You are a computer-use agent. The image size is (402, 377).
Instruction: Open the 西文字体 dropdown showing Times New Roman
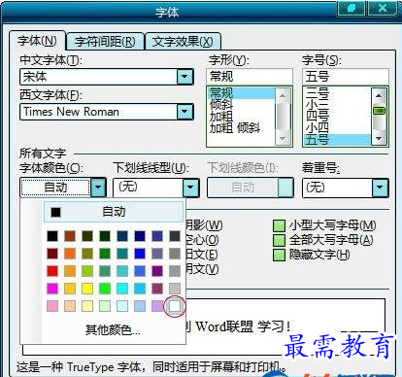click(x=185, y=112)
